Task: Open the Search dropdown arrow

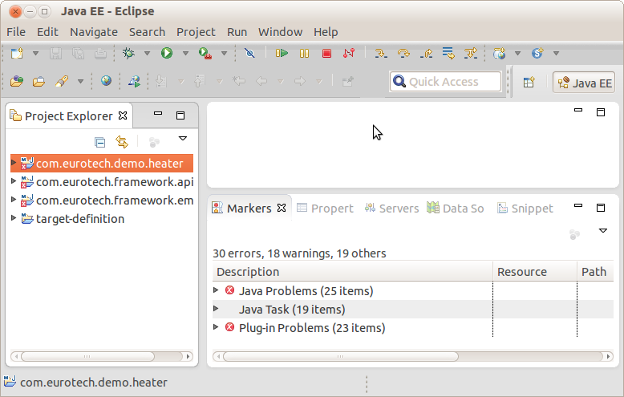Action: pyautogui.click(x=80, y=82)
